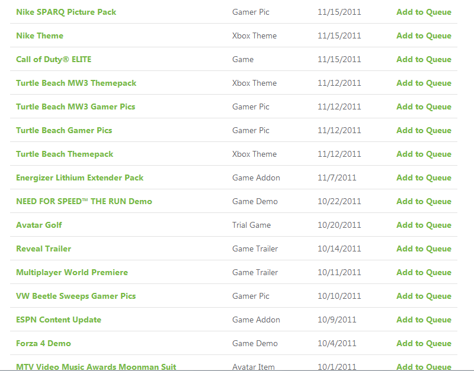This screenshot has width=474, height=371.
Task: Select the 10/14/2011 date cell
Action: [339, 249]
